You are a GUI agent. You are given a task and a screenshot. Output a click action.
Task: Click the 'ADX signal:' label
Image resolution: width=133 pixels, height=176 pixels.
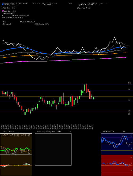7,24
